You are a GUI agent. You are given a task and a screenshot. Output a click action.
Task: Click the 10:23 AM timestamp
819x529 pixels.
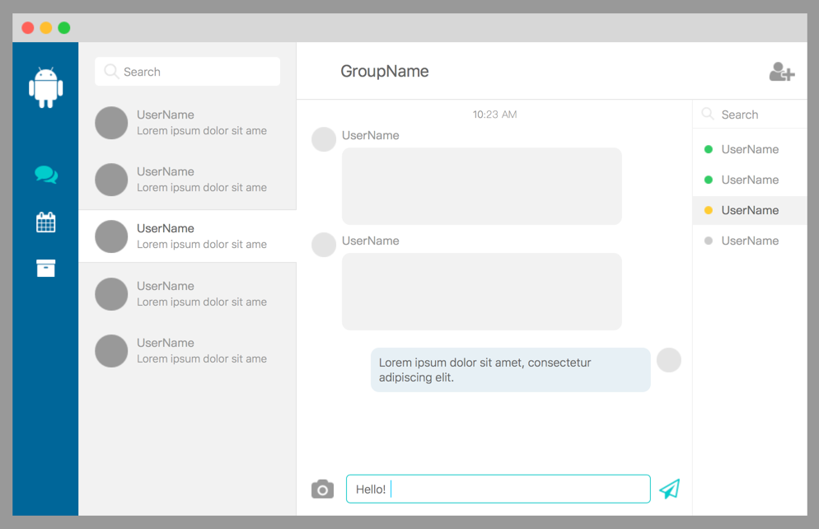(x=494, y=115)
